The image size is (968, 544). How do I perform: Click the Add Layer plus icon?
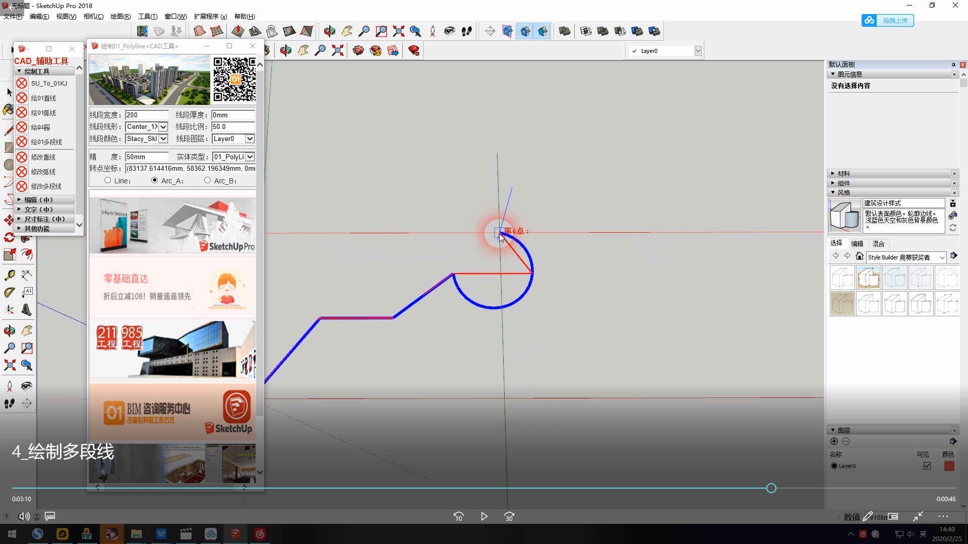coord(834,441)
